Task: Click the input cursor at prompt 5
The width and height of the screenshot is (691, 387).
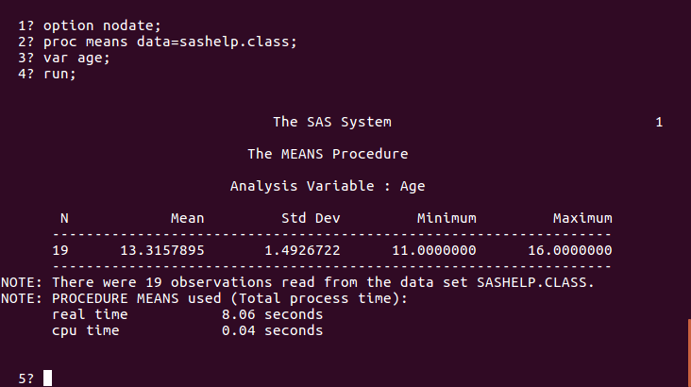Action: pyautogui.click(x=47, y=379)
